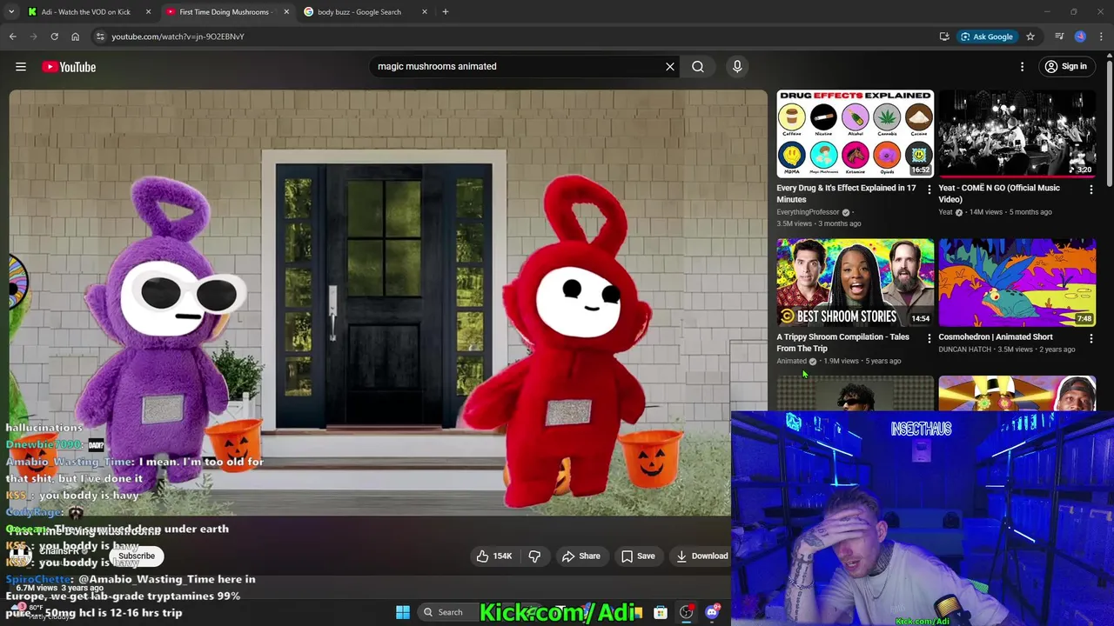Close the First Time Doing Mushrooms tab
Viewport: 1114px width, 626px height.
(x=286, y=12)
